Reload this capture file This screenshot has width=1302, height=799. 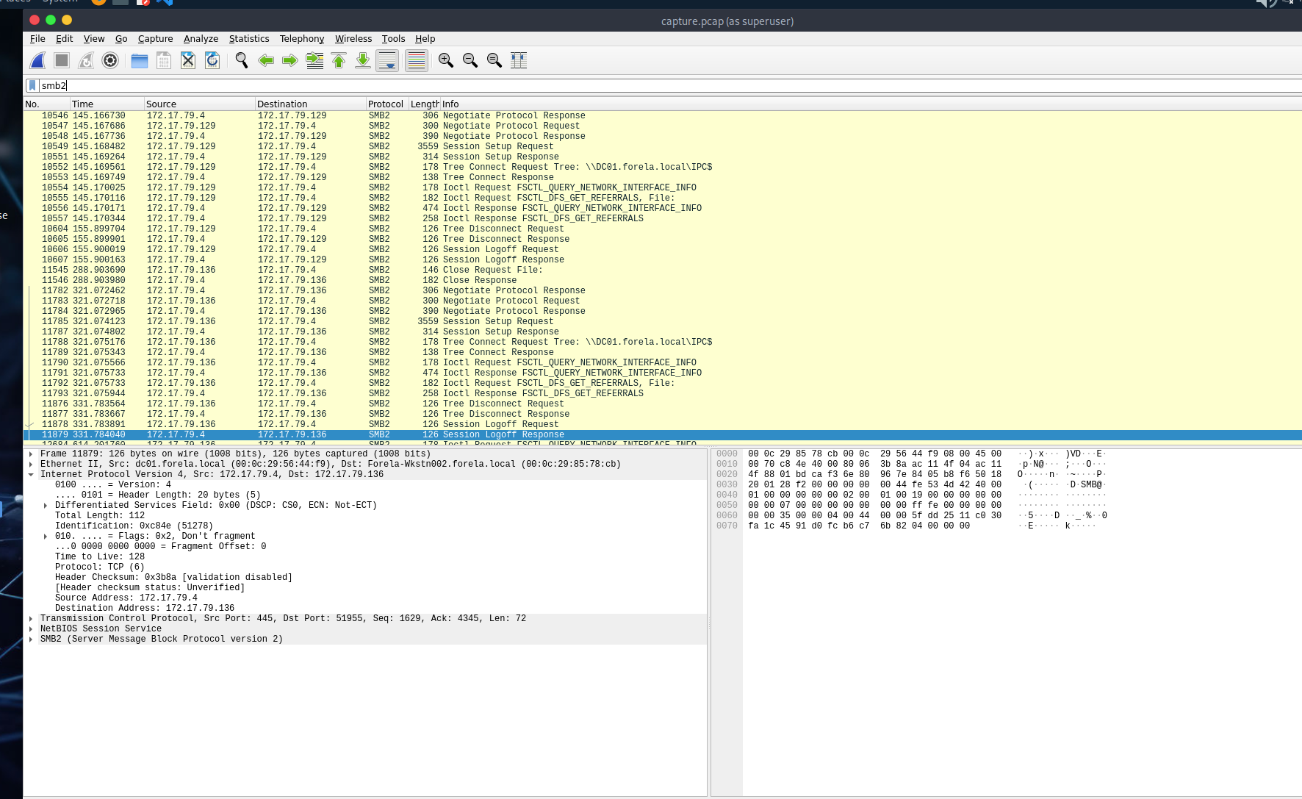[212, 60]
